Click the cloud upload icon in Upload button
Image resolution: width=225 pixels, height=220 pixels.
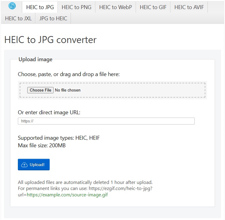pyautogui.click(x=25, y=165)
